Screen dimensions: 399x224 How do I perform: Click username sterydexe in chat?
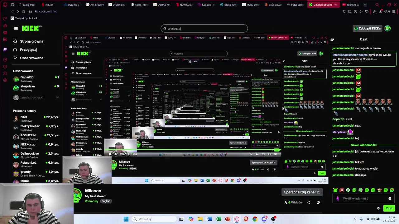(339, 132)
